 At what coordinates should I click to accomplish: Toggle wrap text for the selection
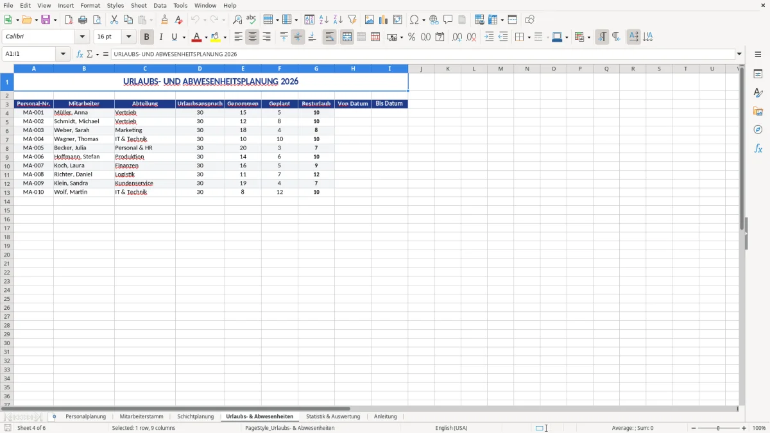pos(329,37)
